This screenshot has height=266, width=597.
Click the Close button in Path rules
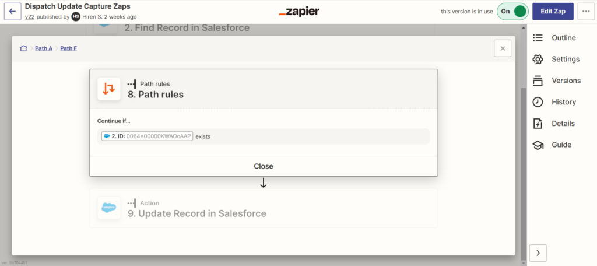tap(264, 166)
